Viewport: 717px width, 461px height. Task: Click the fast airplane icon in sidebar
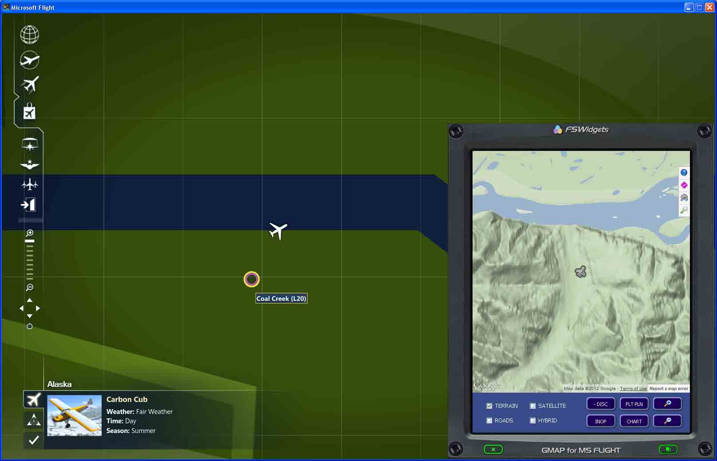[30, 85]
